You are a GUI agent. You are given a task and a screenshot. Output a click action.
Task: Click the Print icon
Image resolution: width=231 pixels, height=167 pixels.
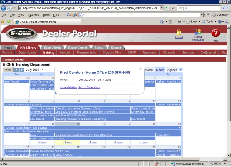[x=180, y=22]
